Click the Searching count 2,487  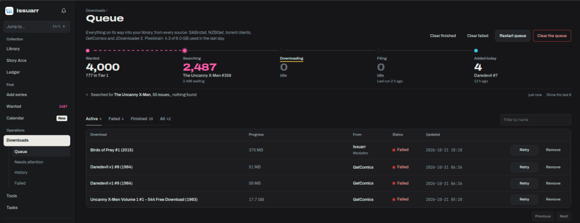click(x=200, y=67)
